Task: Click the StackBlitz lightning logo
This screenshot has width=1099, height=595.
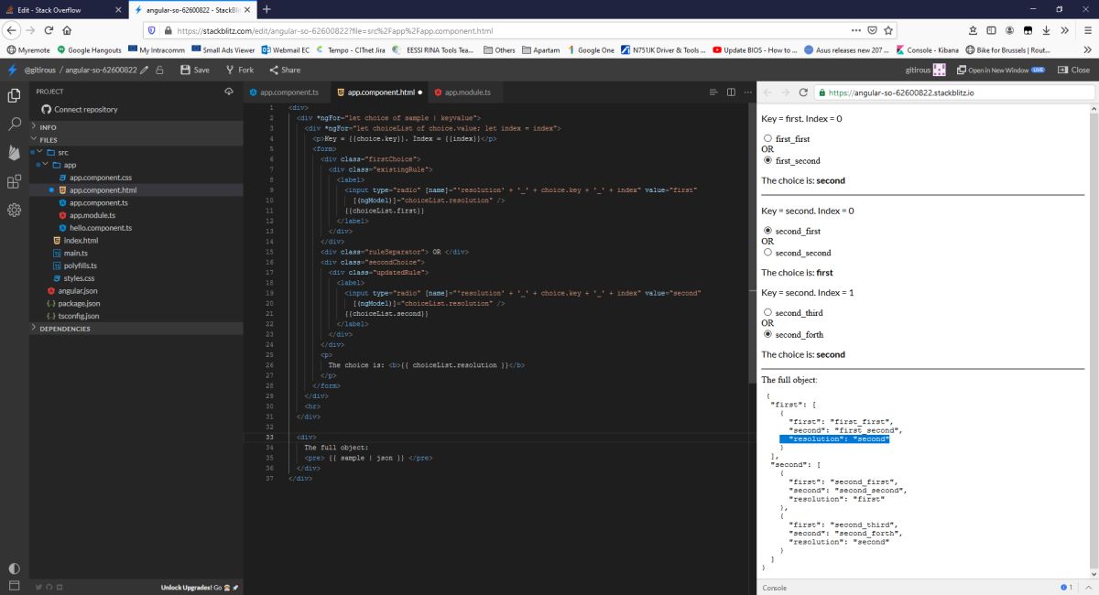Action: pyautogui.click(x=12, y=70)
